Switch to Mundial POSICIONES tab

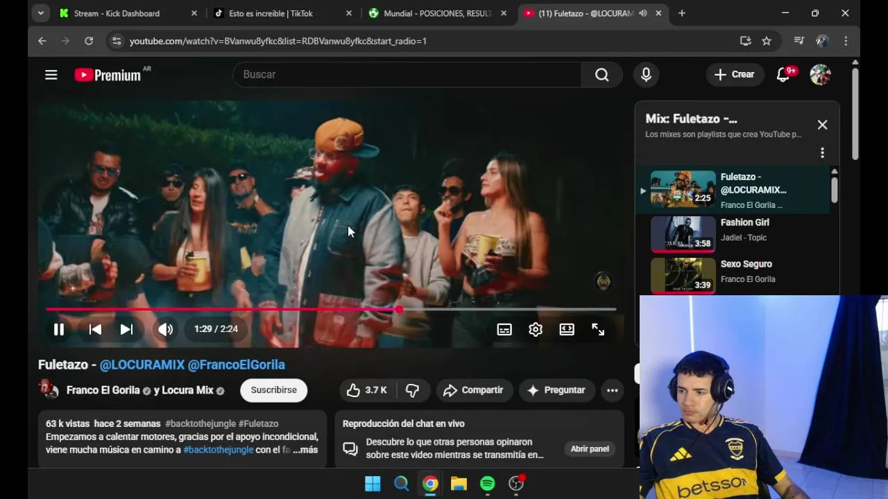[x=437, y=13]
